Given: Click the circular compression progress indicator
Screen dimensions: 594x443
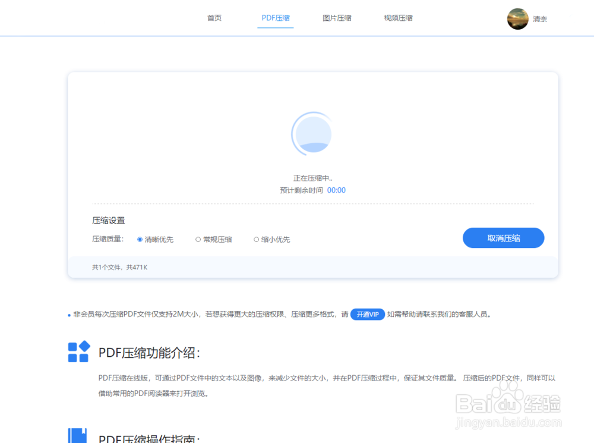Looking at the screenshot, I should point(312,133).
